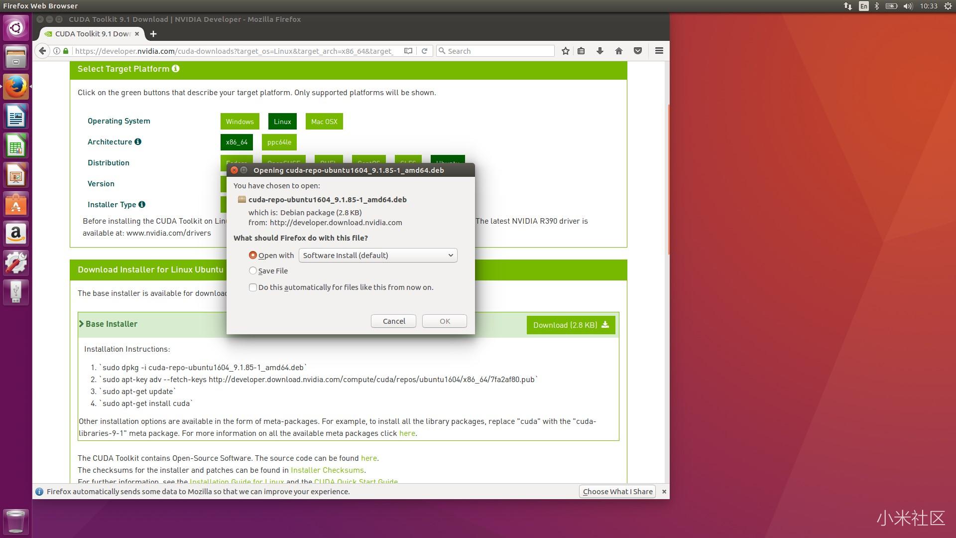This screenshot has width=956, height=538.
Task: Go to Firefox home page icon
Action: click(619, 51)
